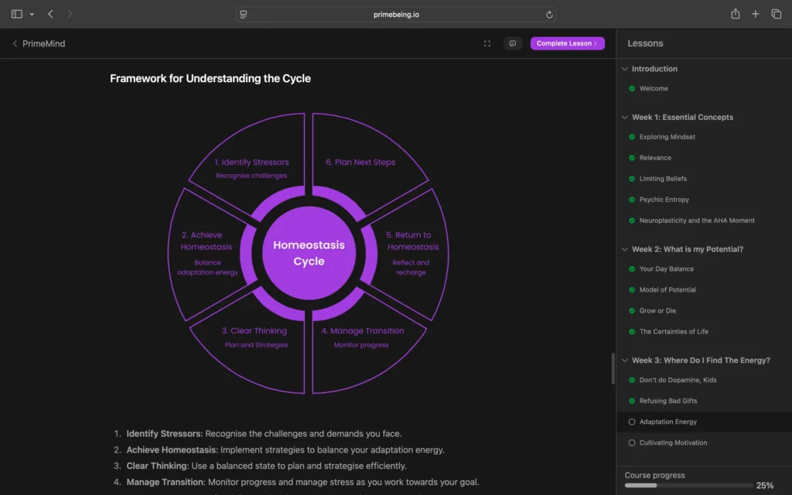792x495 pixels.
Task: Open the browser share icon
Action: tap(736, 14)
